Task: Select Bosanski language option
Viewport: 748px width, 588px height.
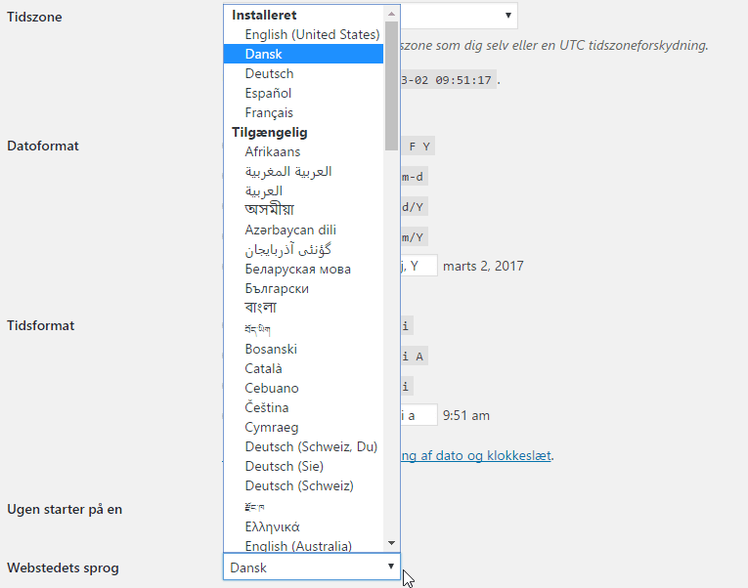Action: [271, 349]
